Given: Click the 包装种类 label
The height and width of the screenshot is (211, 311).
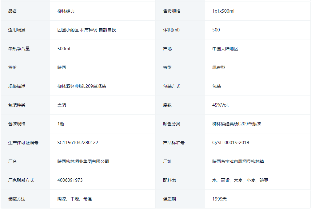Looking at the screenshot, I should click(17, 105).
